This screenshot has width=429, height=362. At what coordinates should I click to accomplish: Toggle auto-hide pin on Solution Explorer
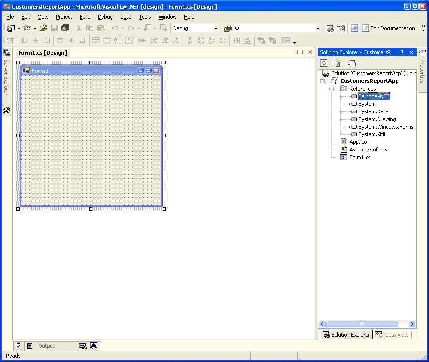402,52
